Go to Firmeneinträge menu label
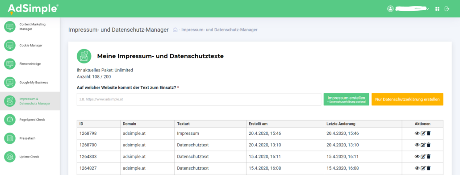This screenshot has height=175, width=460. (30, 63)
